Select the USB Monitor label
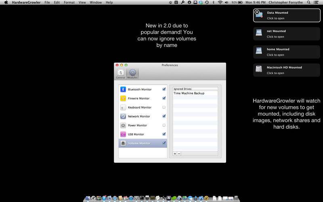This screenshot has width=323, height=202. 136,134
